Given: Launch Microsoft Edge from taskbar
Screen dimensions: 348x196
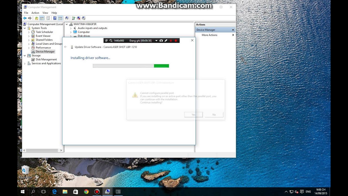Looking at the screenshot, I should point(54,192).
